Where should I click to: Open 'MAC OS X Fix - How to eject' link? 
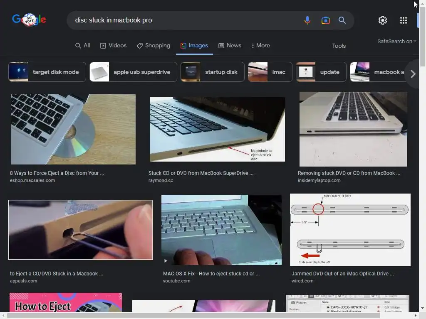click(211, 274)
